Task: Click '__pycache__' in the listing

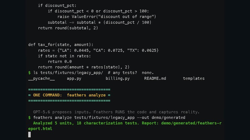Action: coord(42,78)
